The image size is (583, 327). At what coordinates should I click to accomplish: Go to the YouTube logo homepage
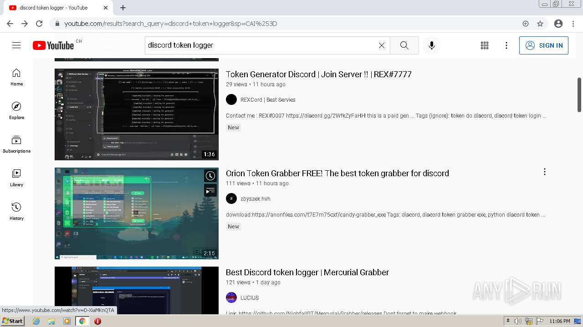coord(53,45)
